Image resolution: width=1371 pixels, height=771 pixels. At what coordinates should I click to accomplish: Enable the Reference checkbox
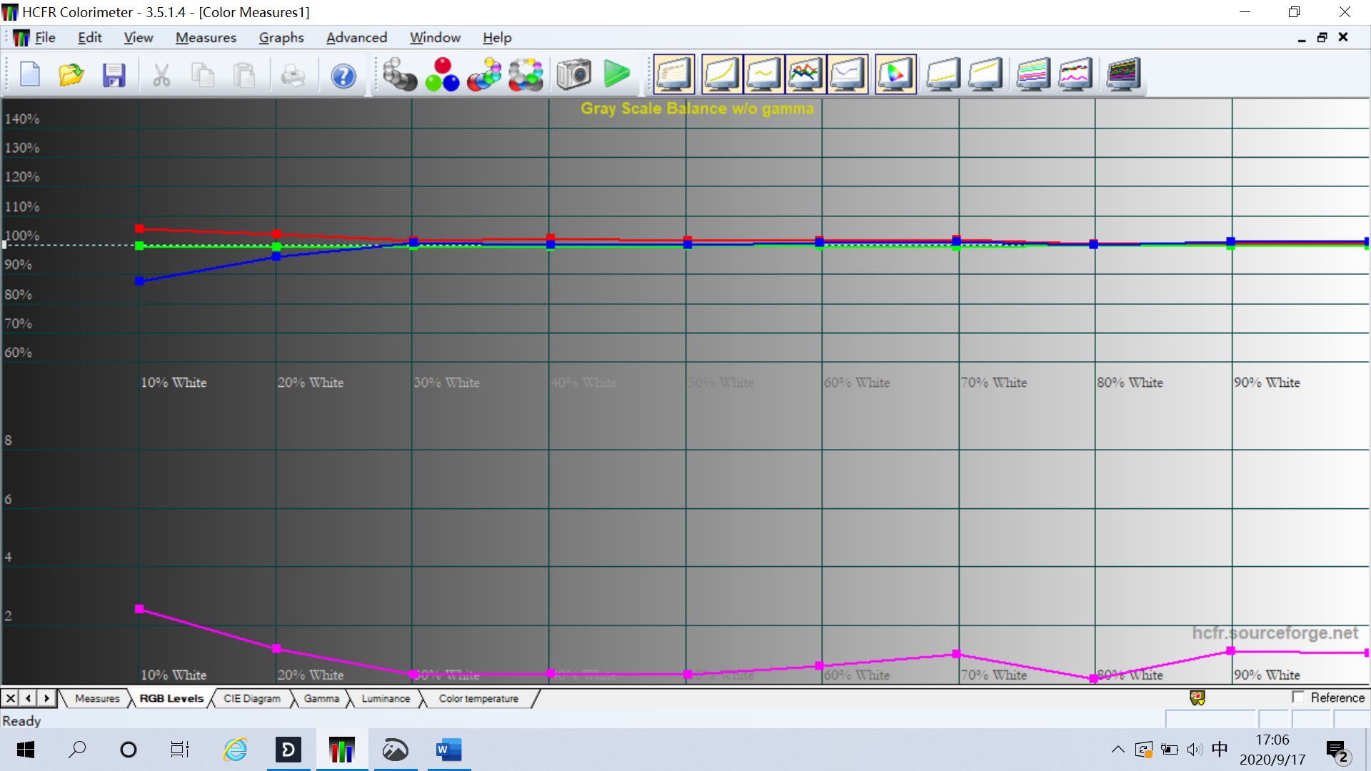pos(1298,697)
